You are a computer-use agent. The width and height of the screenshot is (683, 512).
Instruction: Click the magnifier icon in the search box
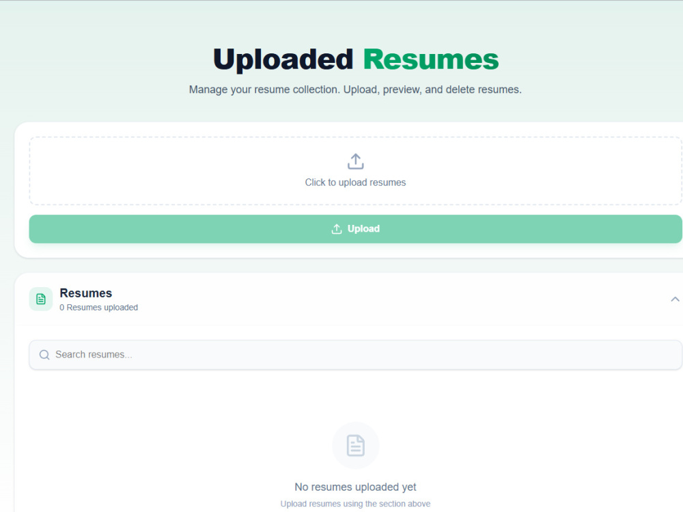tap(44, 355)
